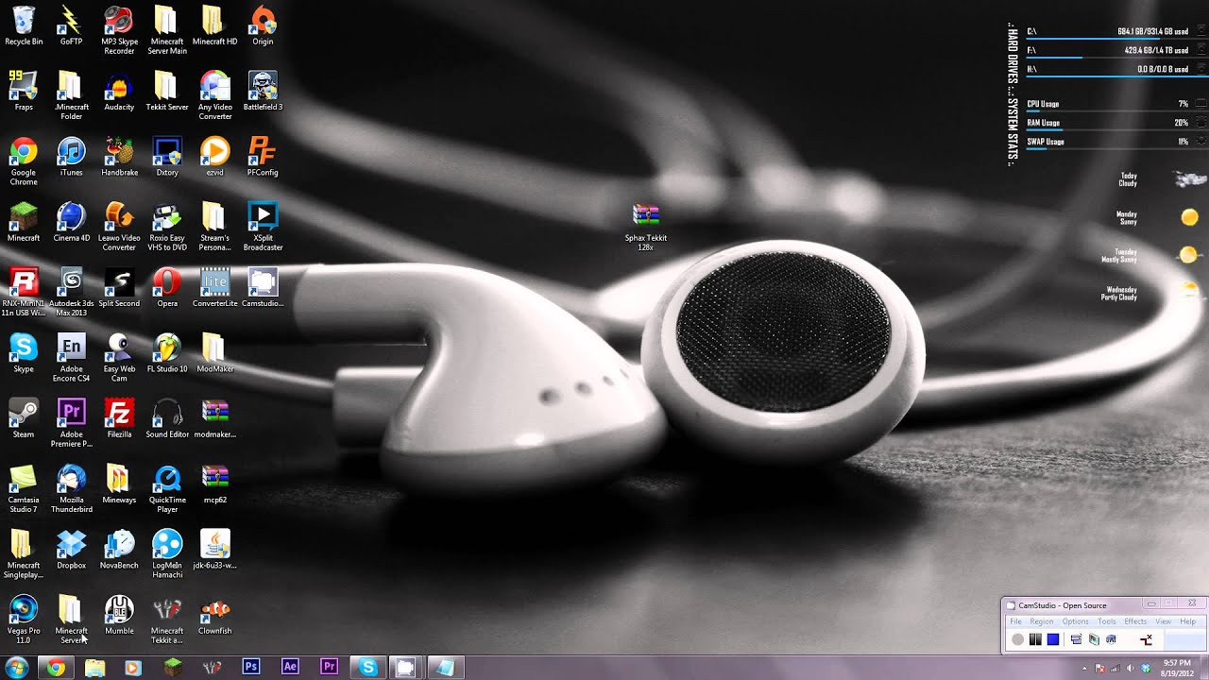Select the GoFTP desktop icon
The image size is (1209, 680).
coord(71,26)
